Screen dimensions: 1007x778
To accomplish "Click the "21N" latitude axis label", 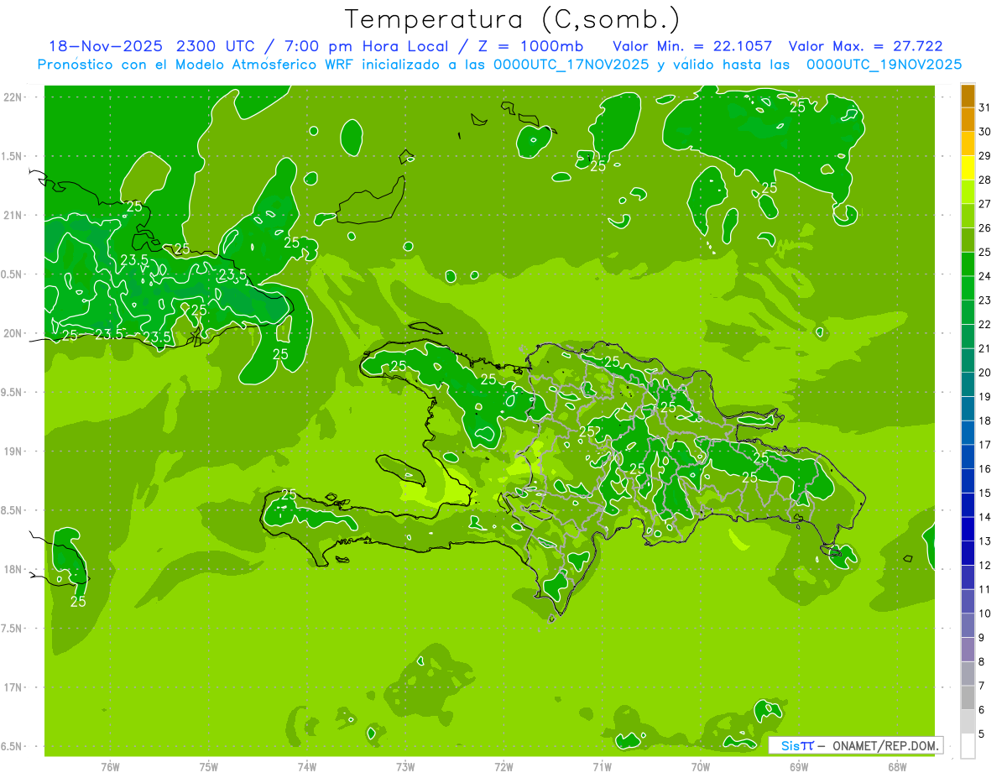I will (13, 215).
